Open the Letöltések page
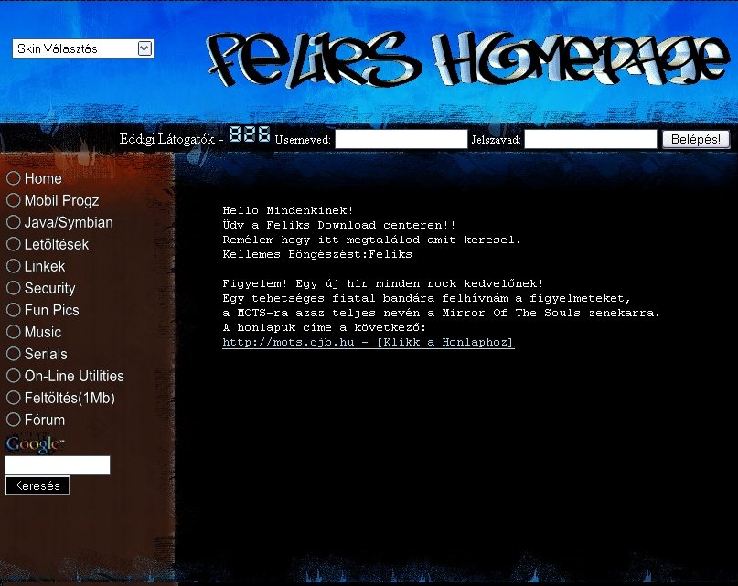 point(57,244)
